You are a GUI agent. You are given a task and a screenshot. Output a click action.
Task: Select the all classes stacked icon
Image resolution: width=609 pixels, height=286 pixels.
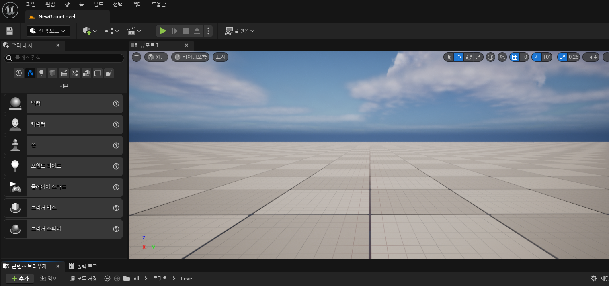109,73
